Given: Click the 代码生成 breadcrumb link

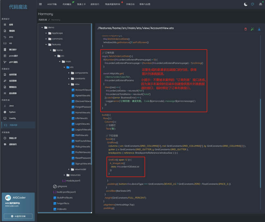Looking at the screenshot, I should tap(42, 20).
